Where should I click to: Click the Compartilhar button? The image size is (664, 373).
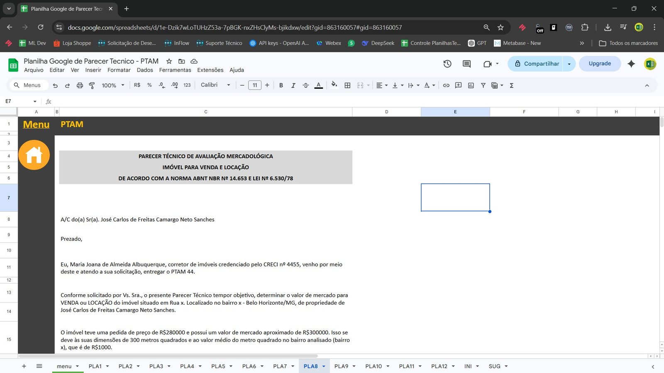[x=539, y=64]
